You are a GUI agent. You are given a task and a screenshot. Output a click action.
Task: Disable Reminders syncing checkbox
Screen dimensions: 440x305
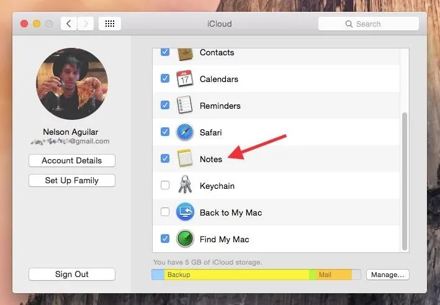point(165,105)
